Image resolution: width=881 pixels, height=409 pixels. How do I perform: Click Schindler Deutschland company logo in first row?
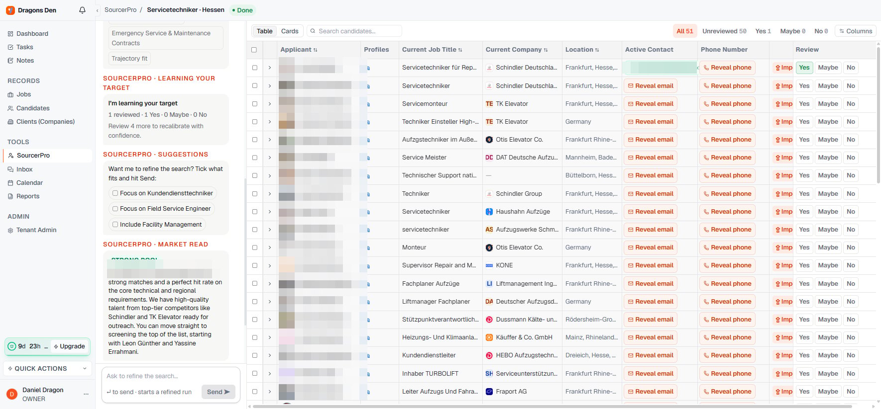point(489,68)
